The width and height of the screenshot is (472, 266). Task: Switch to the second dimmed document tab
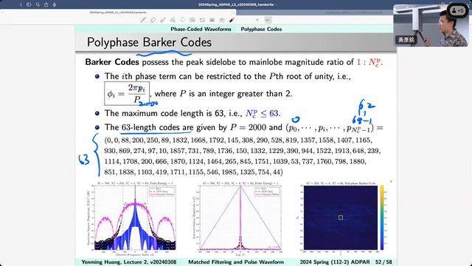(354, 13)
